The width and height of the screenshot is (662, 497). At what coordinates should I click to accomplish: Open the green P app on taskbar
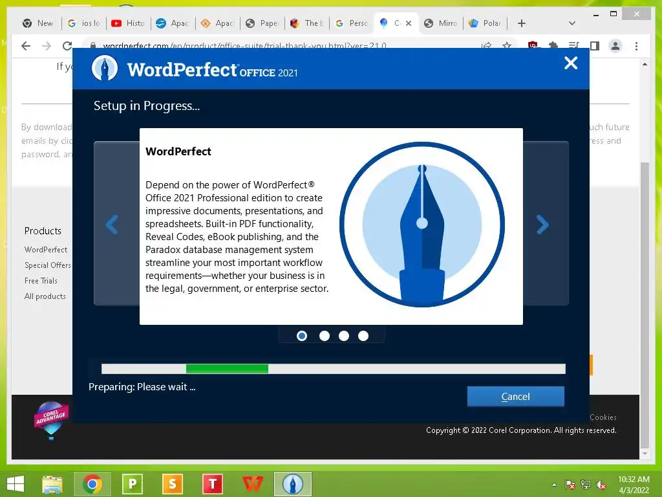[132, 484]
